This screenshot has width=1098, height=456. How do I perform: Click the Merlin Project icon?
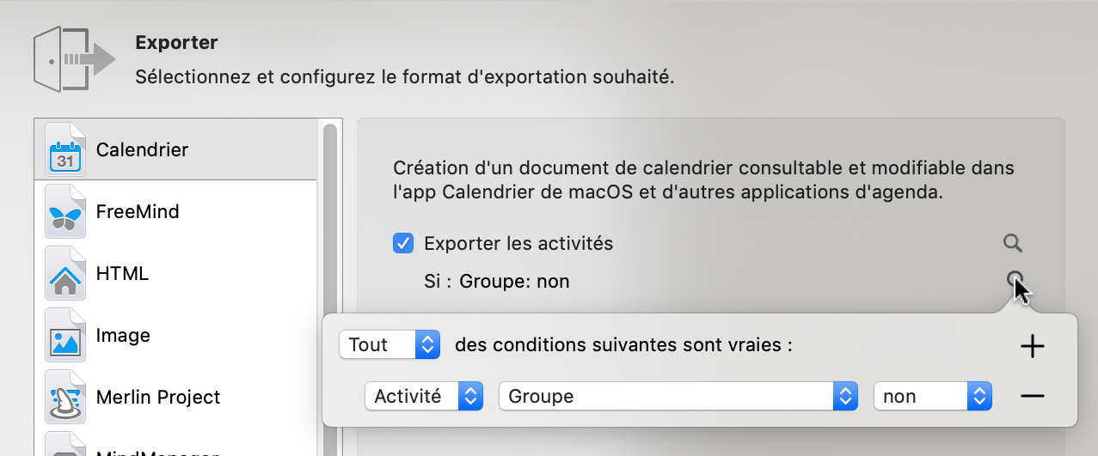point(65,398)
